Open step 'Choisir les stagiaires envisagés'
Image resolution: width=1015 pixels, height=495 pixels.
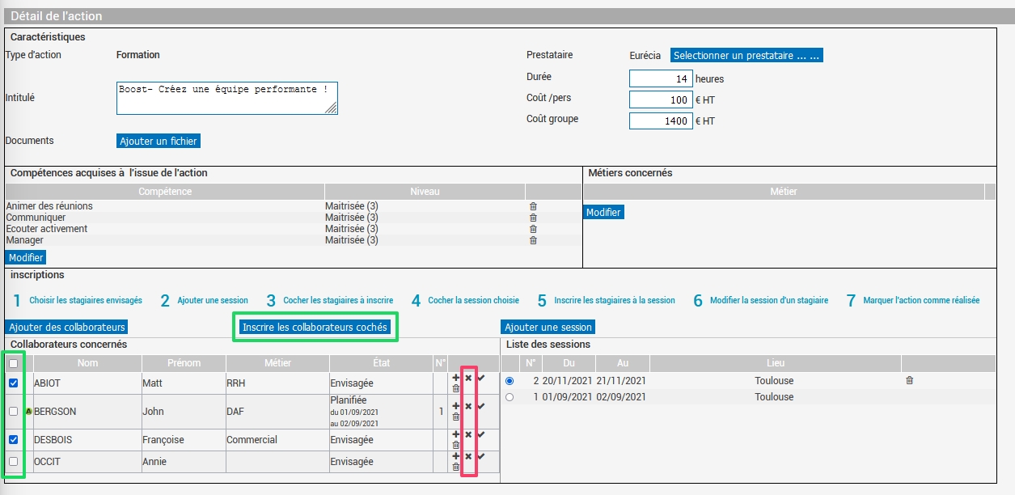(x=86, y=300)
